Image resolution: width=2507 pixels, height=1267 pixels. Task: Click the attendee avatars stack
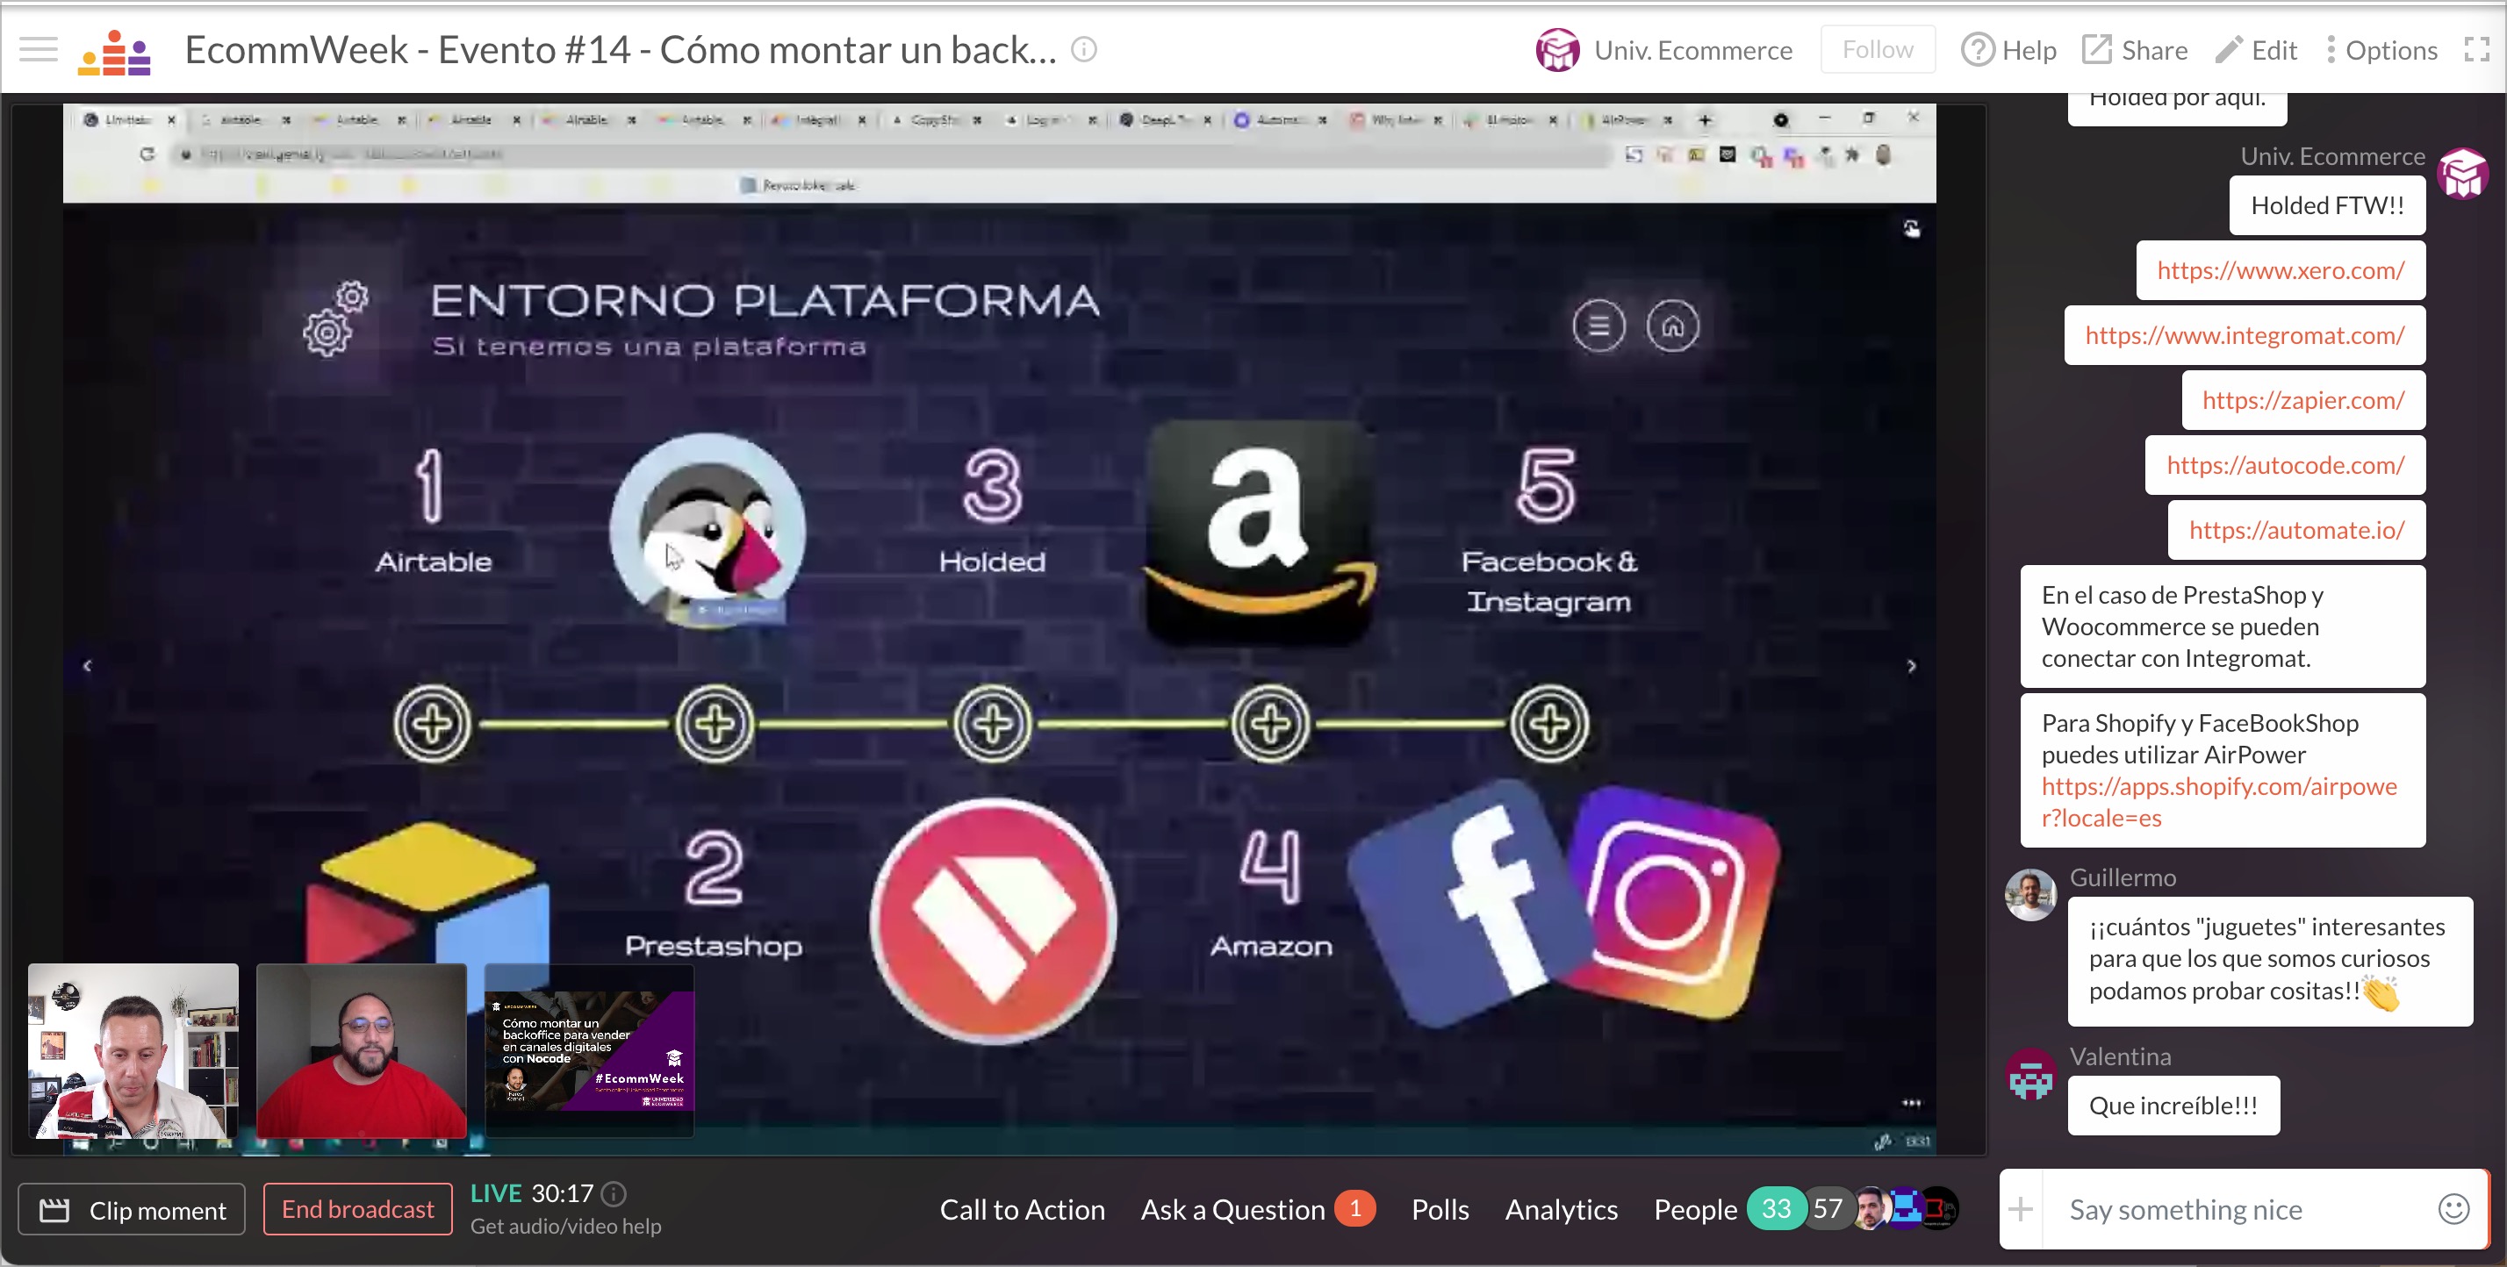tap(1907, 1208)
